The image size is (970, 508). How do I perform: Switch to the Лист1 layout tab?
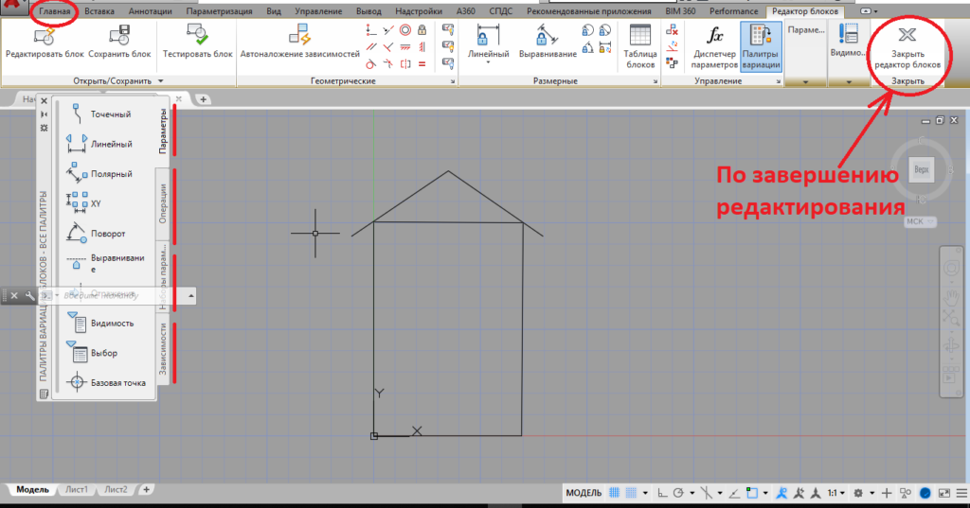76,489
